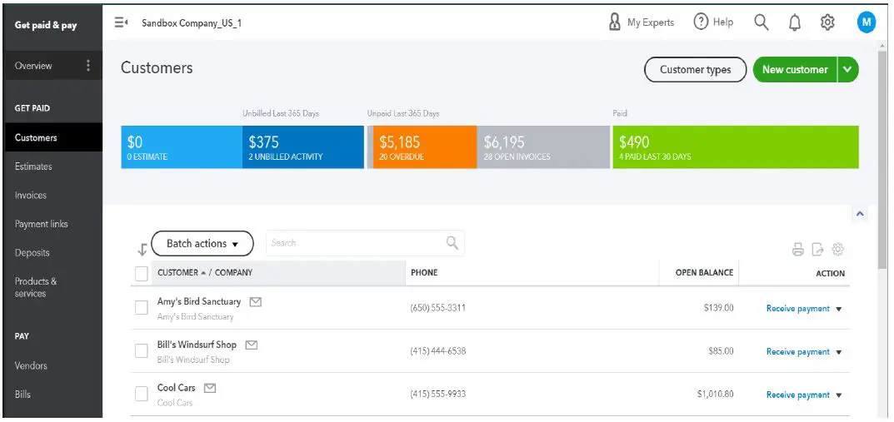Open Bill's Windsurf Shop customer name

tap(197, 345)
